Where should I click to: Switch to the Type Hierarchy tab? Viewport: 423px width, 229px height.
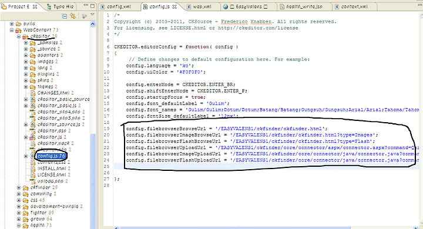[61, 6]
